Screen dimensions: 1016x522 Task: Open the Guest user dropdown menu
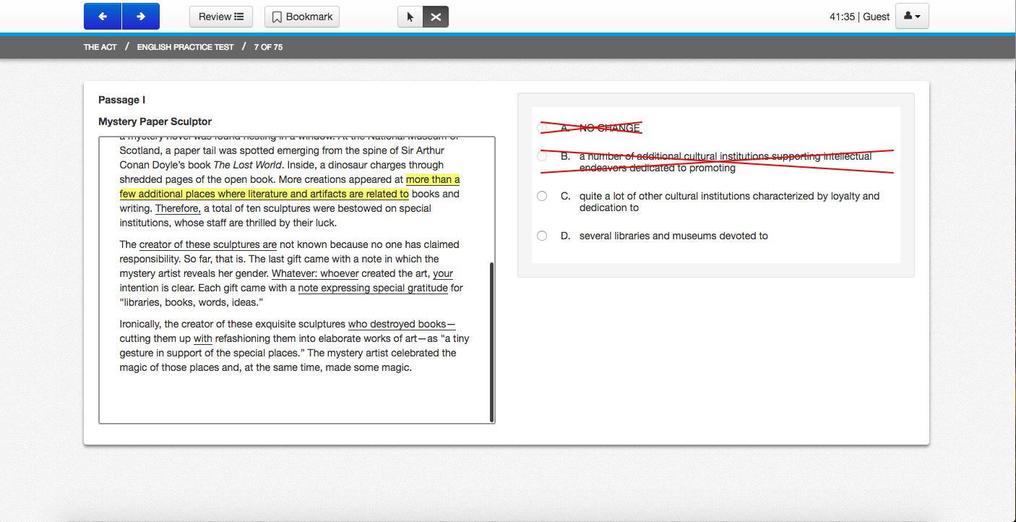tap(912, 17)
